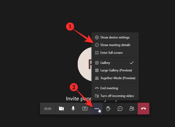Viewport: 175px width, 127px height.
Task: Choose Turn off incoming video
Action: click(x=115, y=96)
